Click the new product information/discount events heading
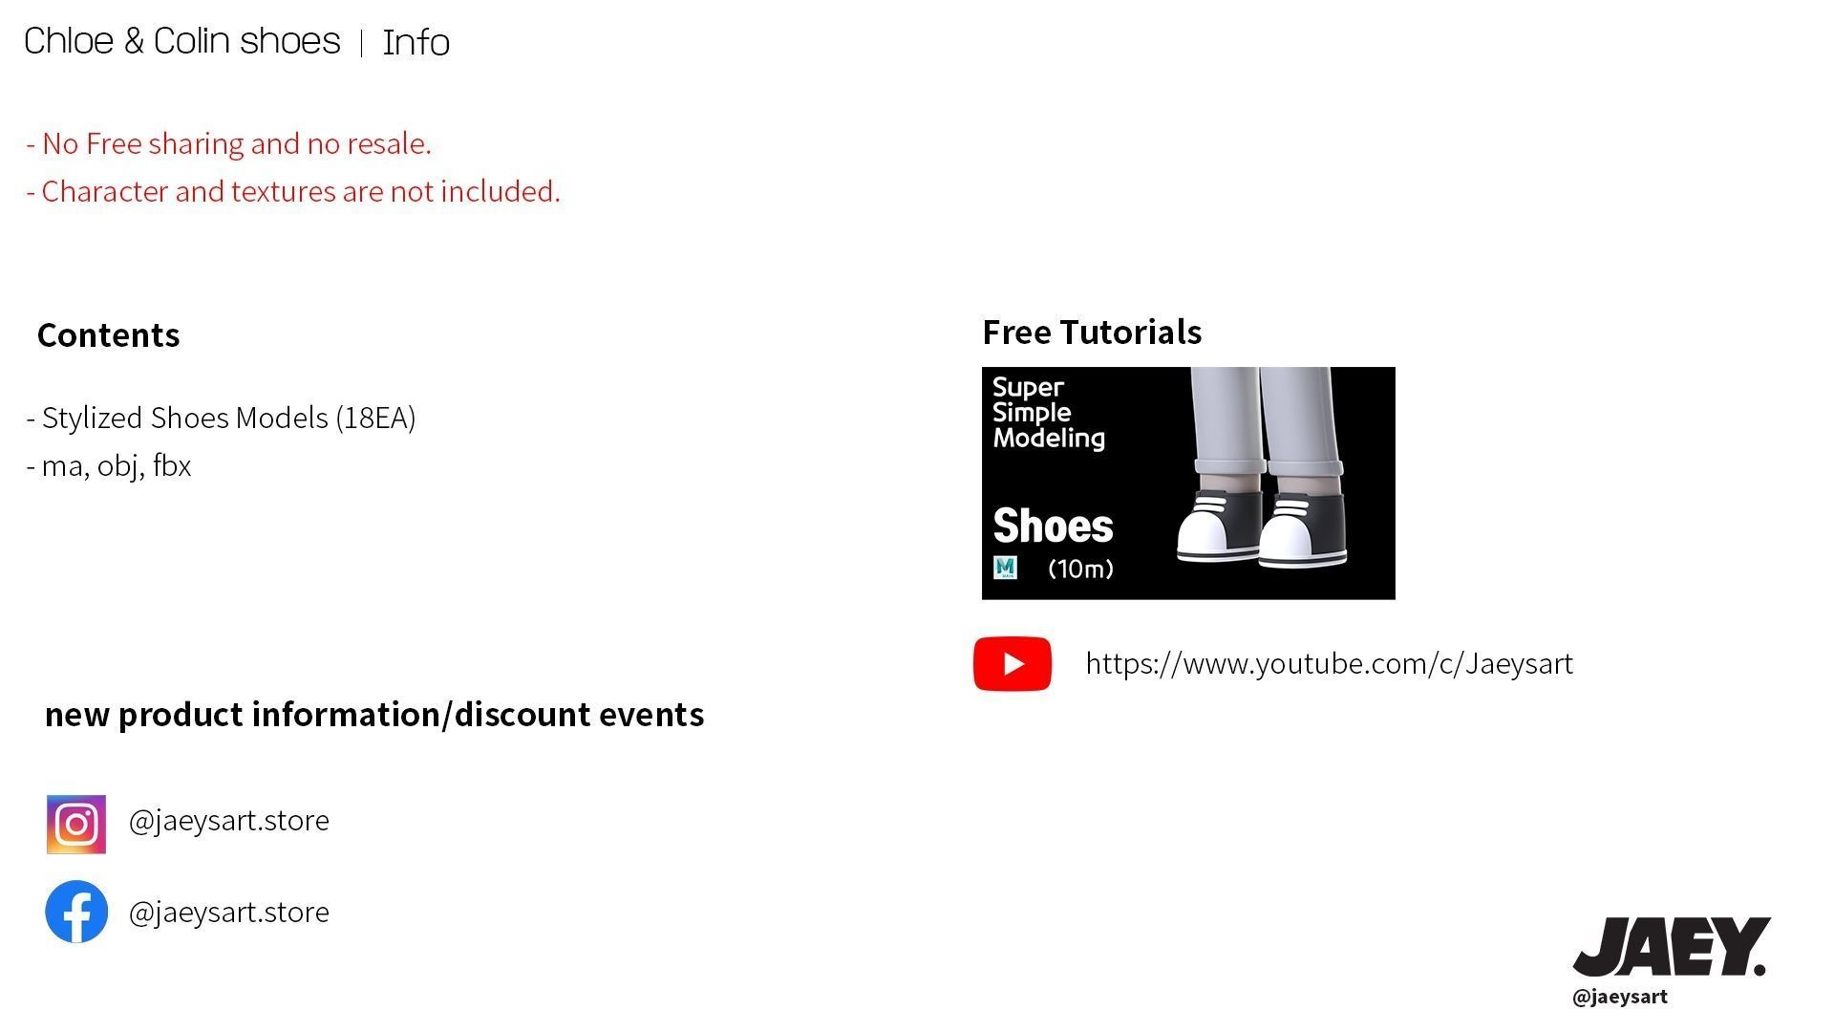 tap(374, 715)
